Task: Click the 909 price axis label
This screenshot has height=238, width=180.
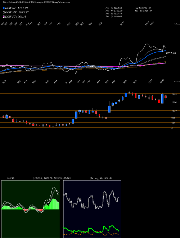Action: pos(173,123)
